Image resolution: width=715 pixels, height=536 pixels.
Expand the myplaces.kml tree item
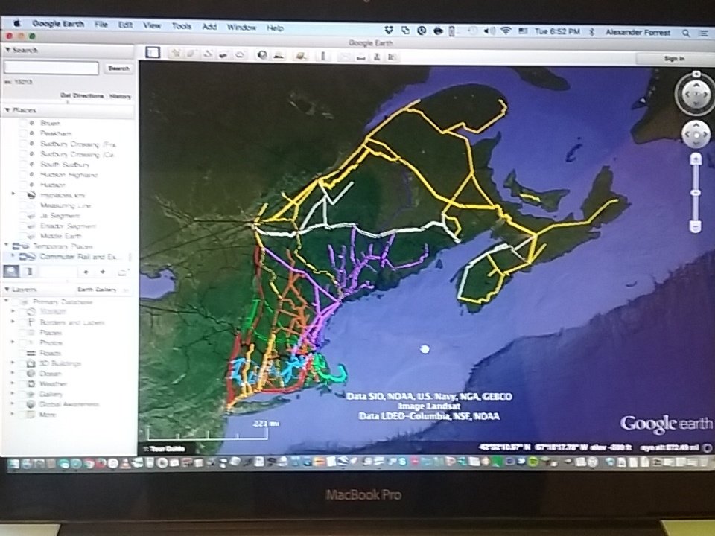(13, 194)
